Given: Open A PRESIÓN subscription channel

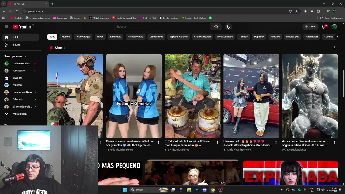Looking at the screenshot, I should tap(21, 71).
